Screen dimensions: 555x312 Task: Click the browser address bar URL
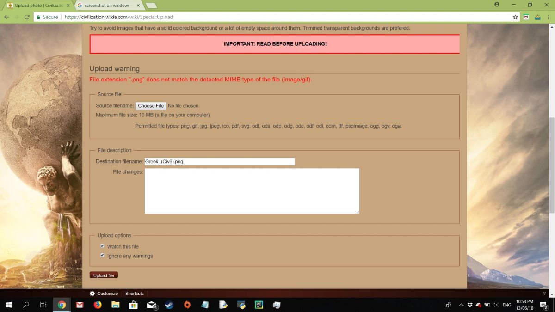tap(119, 17)
